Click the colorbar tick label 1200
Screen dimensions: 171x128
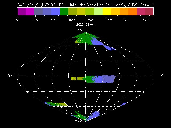click(127, 20)
